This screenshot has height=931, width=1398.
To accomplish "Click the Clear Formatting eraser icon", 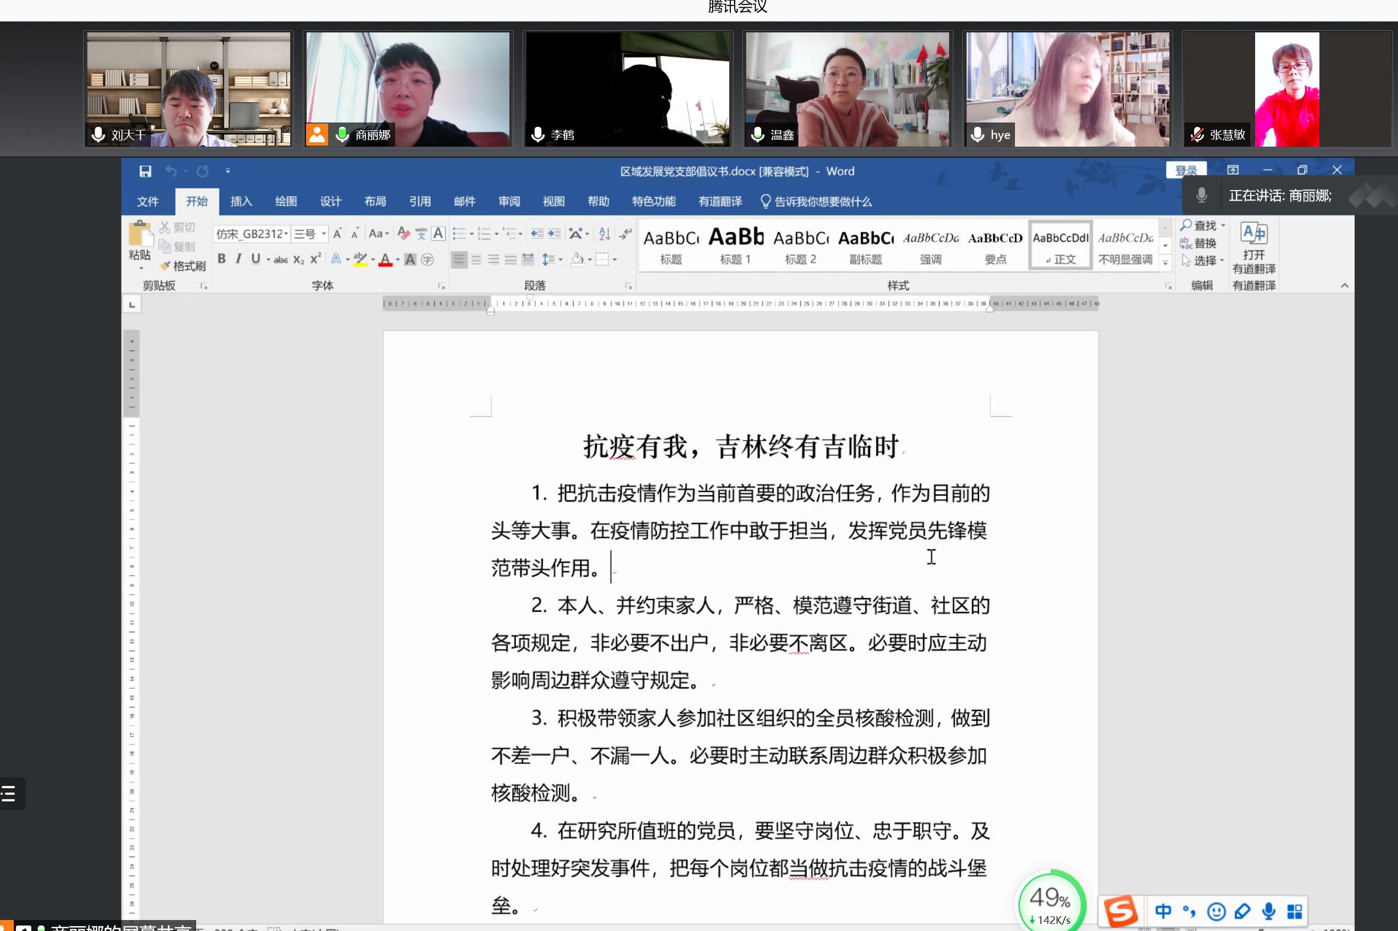I will coord(404,233).
